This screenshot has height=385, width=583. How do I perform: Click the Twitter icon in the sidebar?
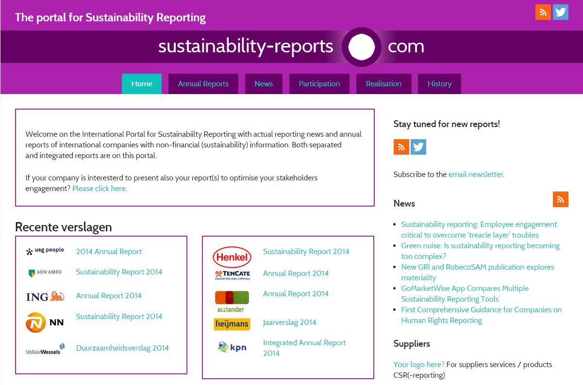[x=418, y=146]
